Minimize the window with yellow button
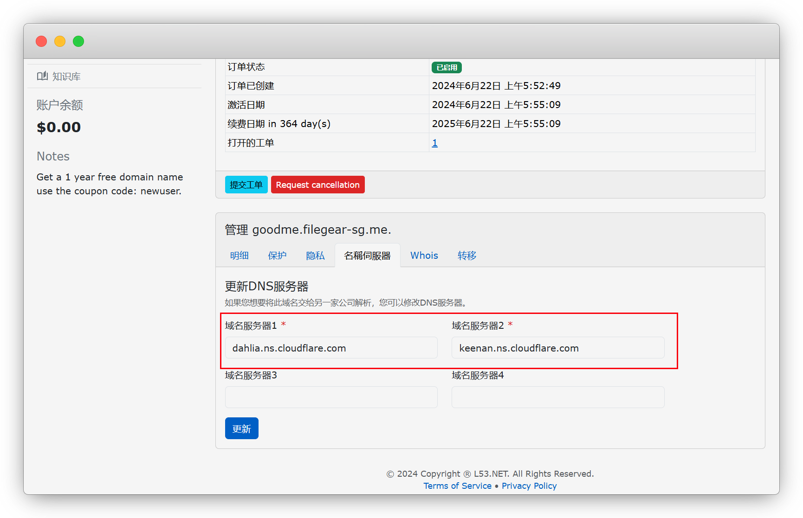Image resolution: width=803 pixels, height=518 pixels. (x=60, y=41)
